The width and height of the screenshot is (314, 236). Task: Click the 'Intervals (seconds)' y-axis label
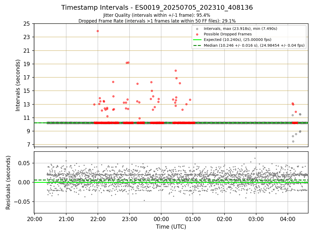click(x=18, y=85)
